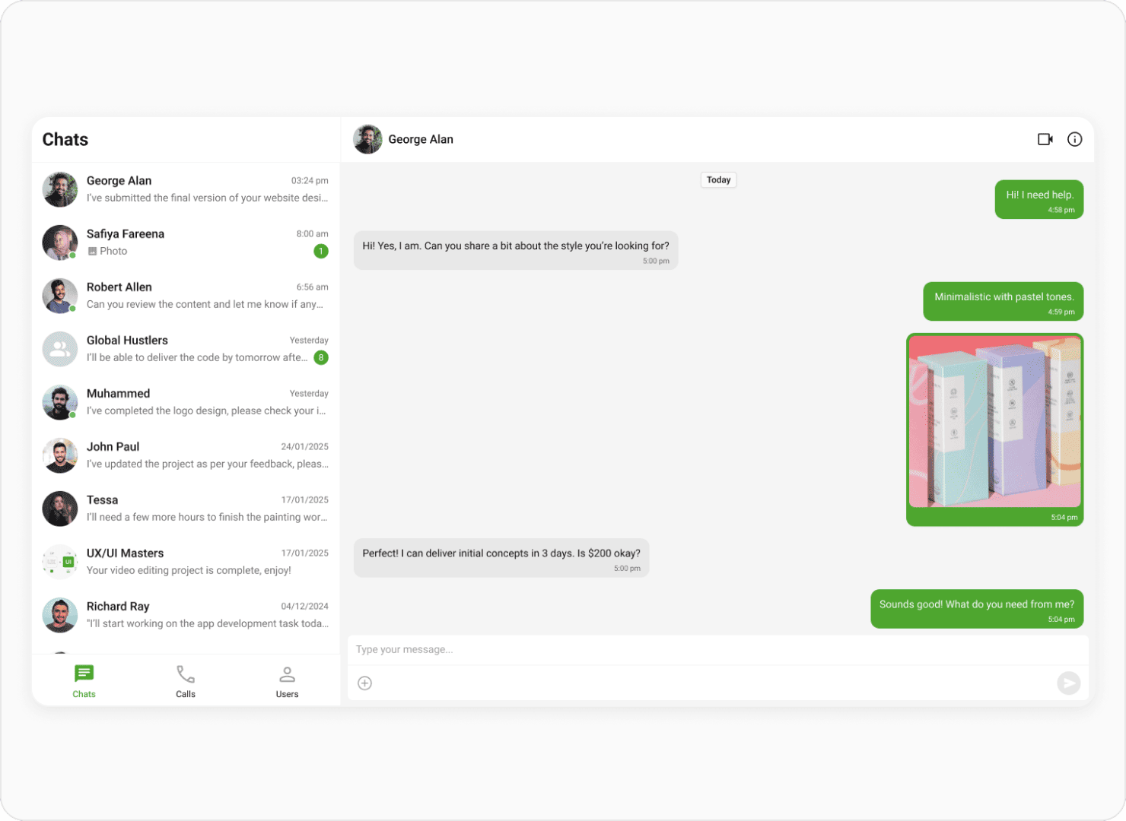1126x821 pixels.
Task: Click the 8 unread badge on Global Hustlers
Action: click(x=321, y=357)
